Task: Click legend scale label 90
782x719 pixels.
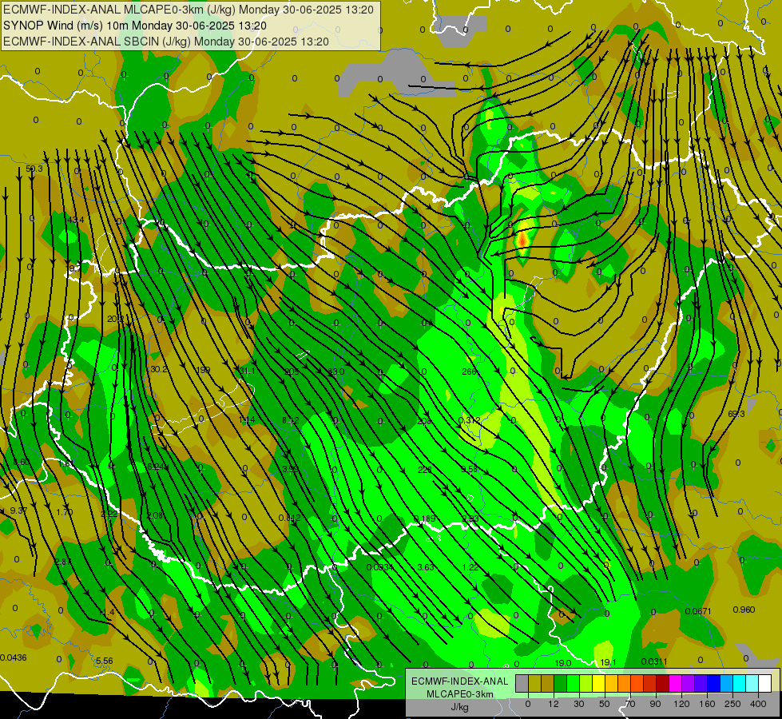Action: point(655,704)
